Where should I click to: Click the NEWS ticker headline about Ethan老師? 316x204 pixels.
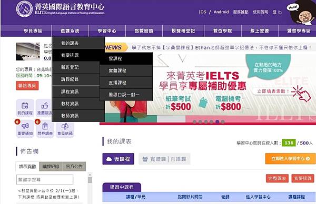(221, 48)
